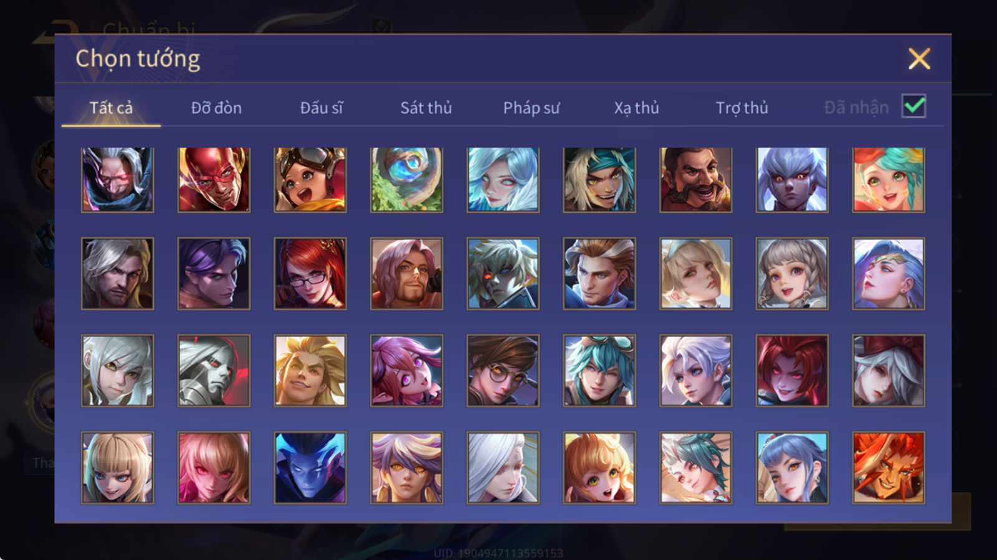Toggle the Đã nhận checkbox
Viewport: 997px width, 560px height.
coord(914,106)
